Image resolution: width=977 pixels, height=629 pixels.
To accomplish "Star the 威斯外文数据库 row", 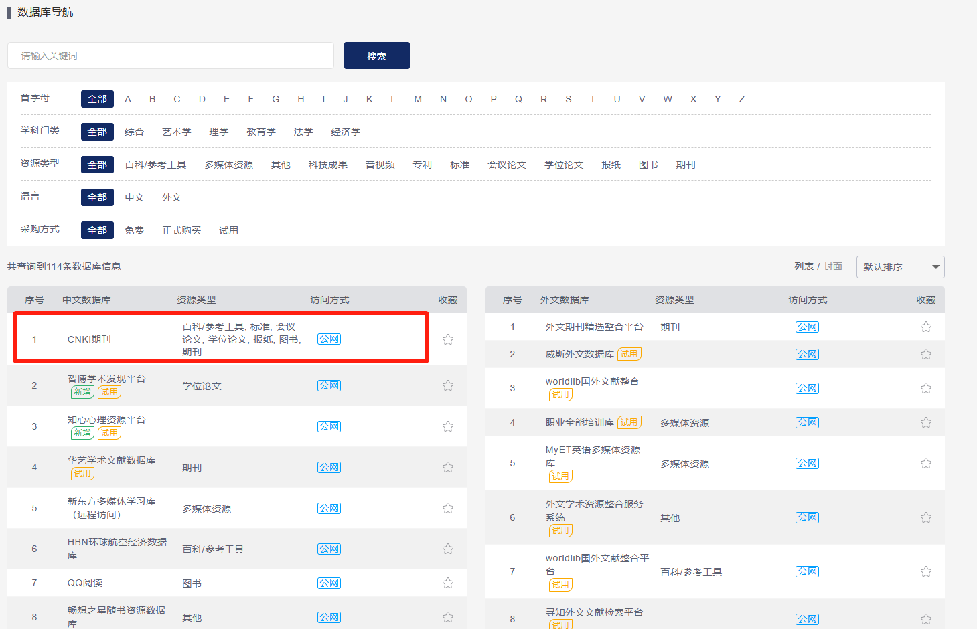I will coord(926,354).
